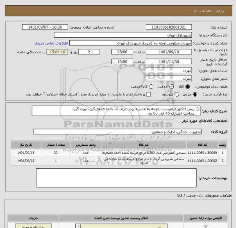Click the price validity date 1401/11/30
The height and width of the screenshot is (228, 236).
coord(169,62)
